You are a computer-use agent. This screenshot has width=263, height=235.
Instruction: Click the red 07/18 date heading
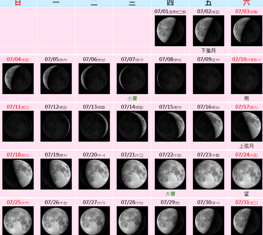pos(18,155)
